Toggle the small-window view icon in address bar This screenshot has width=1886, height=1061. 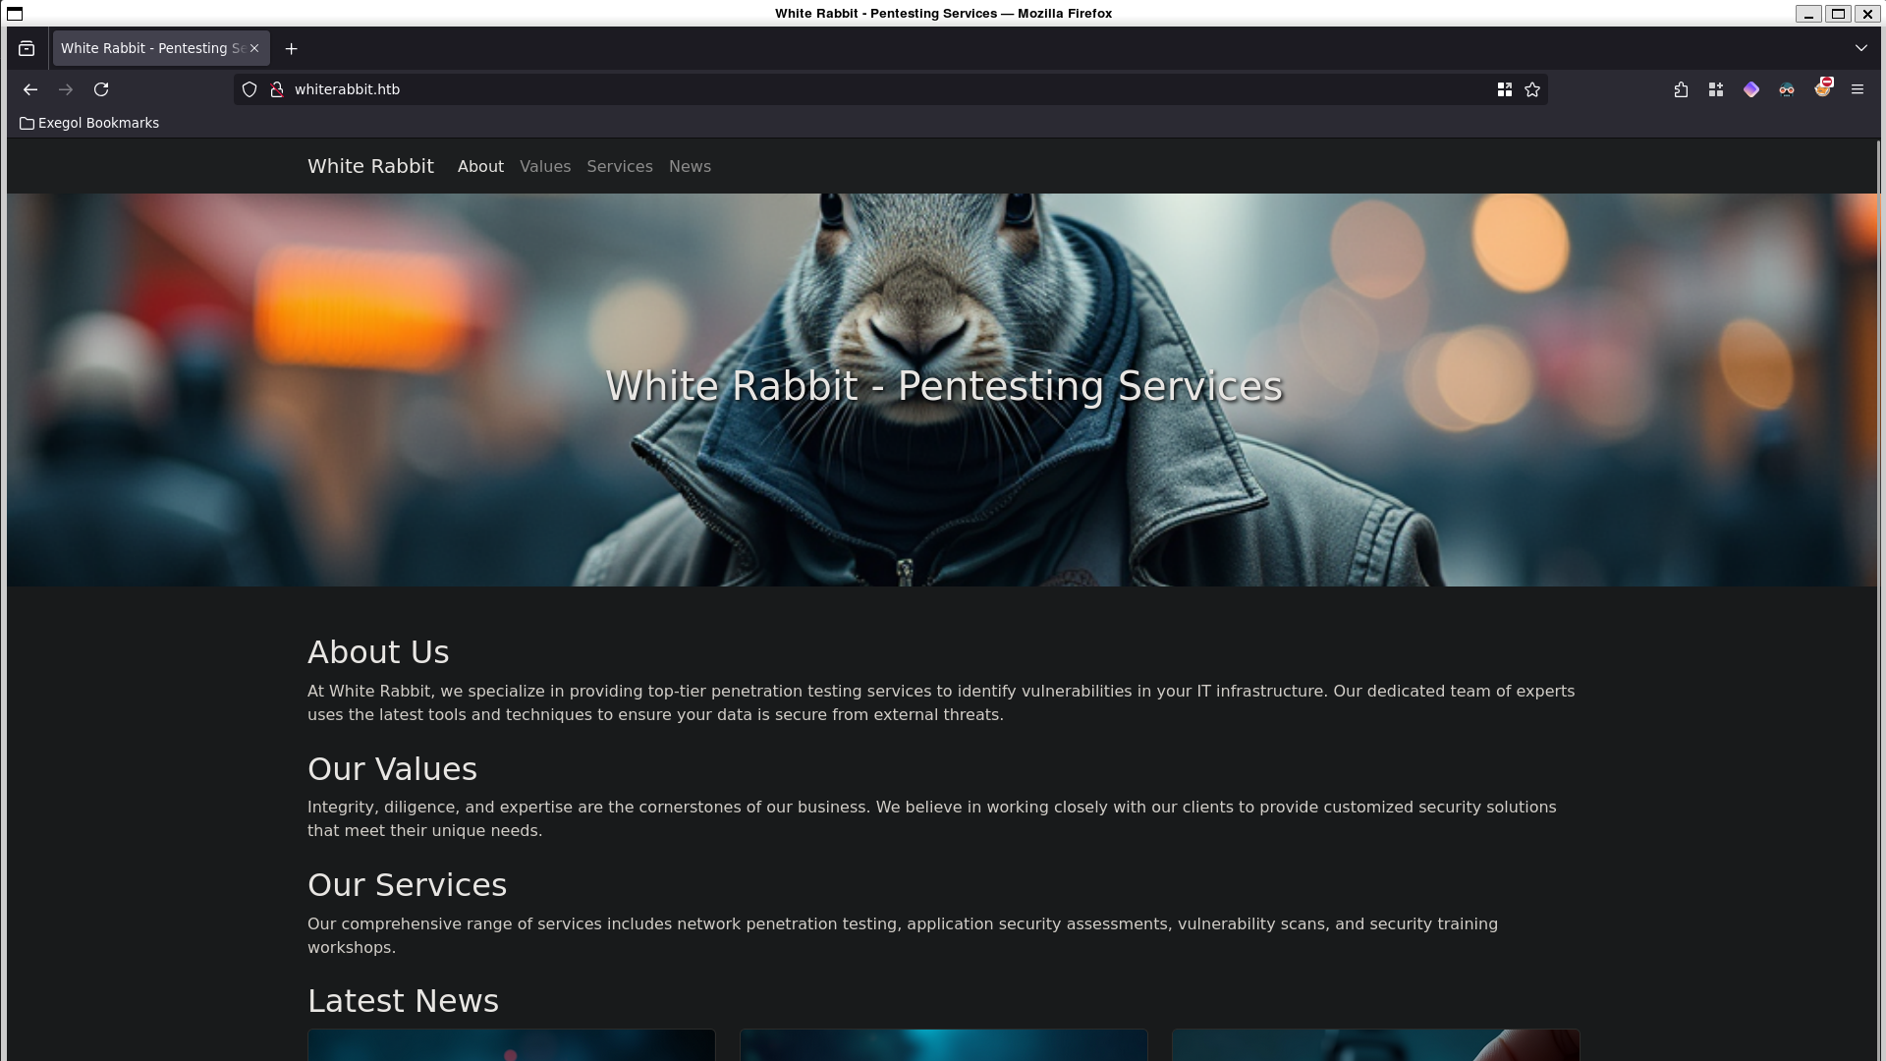pyautogui.click(x=1504, y=89)
